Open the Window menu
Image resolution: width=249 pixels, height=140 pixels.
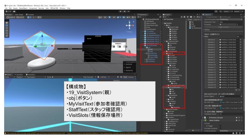tap(63, 8)
